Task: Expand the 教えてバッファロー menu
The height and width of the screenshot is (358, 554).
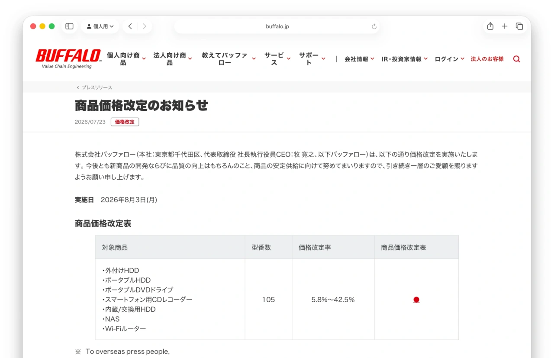Action: pos(228,59)
